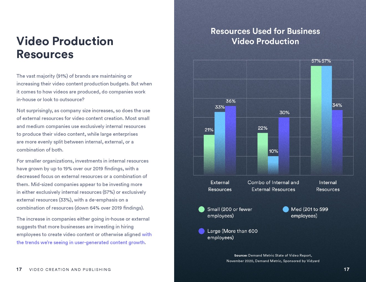Click the 30% purple Combo bar
The width and height of the screenshot is (366, 282).
point(284,146)
